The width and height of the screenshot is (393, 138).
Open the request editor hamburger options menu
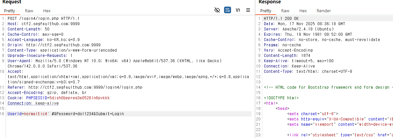point(248,10)
